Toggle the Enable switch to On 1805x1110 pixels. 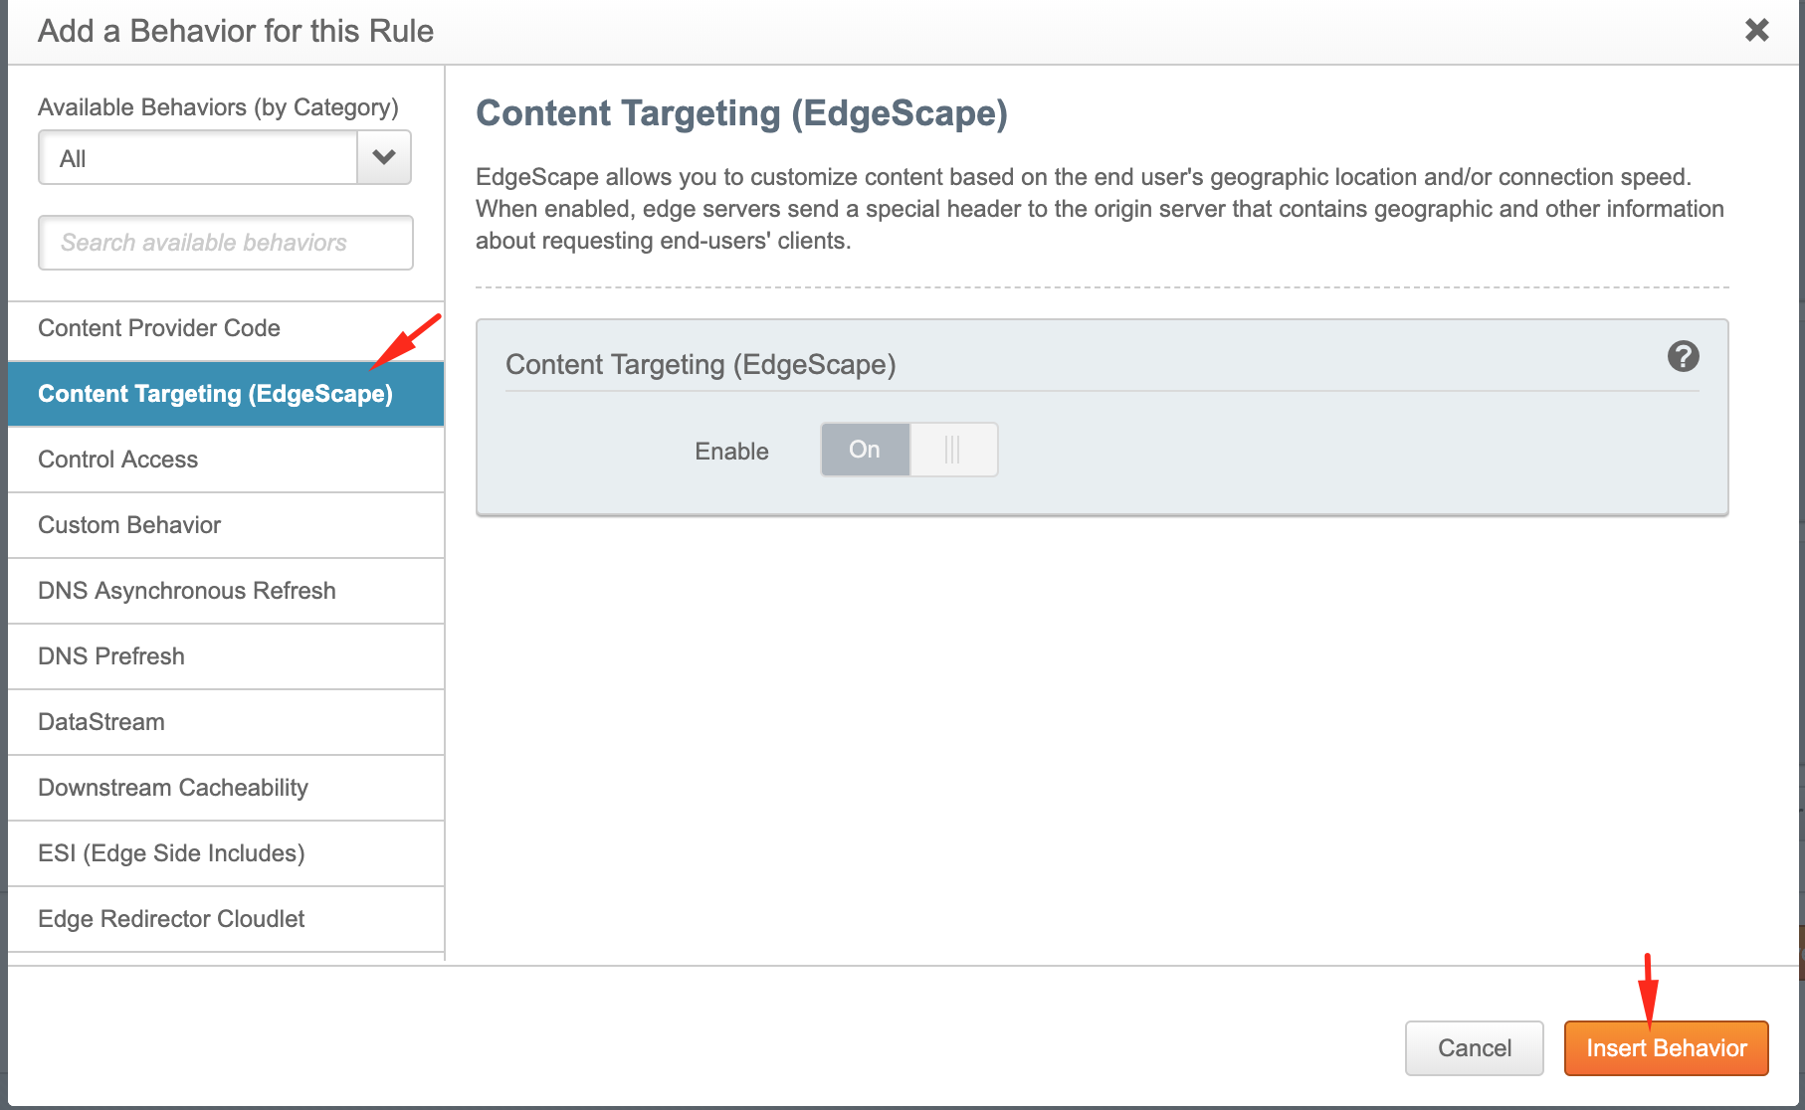pos(864,450)
